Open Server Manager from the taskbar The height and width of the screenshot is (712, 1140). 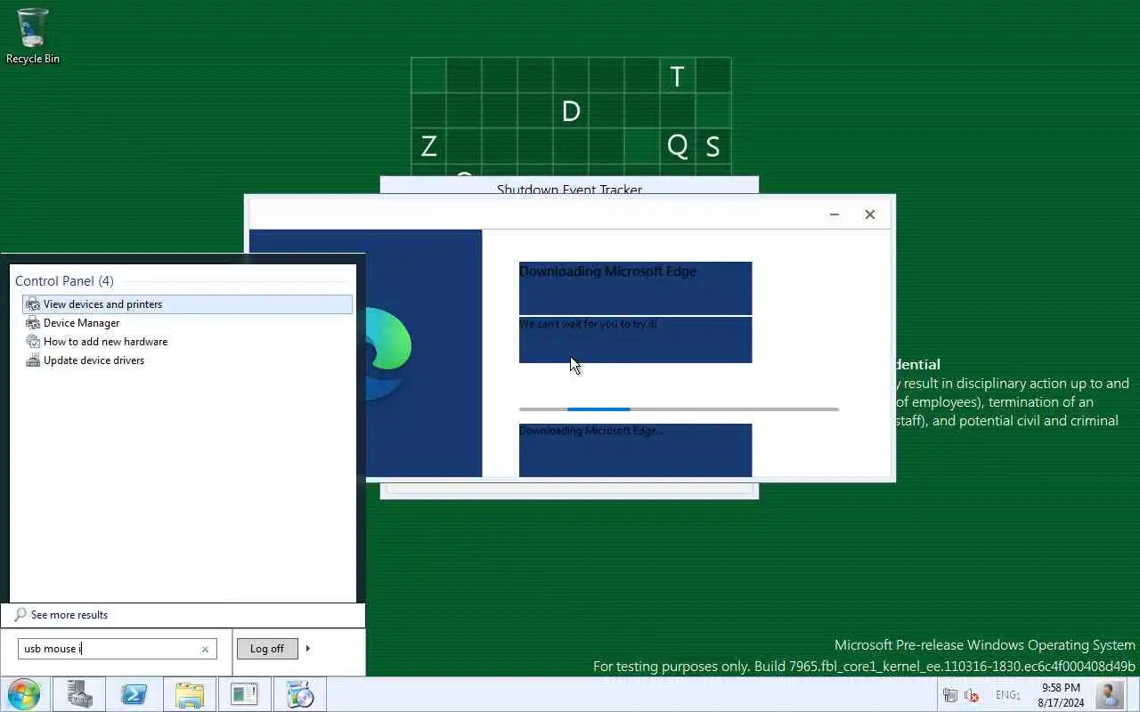[x=80, y=694]
